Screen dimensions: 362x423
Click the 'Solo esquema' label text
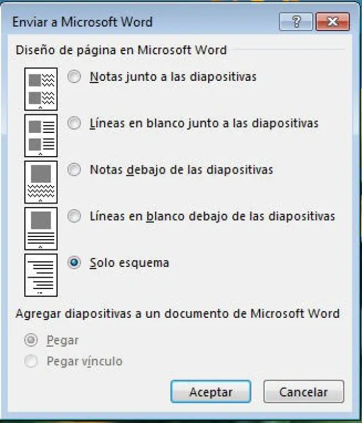(x=130, y=263)
